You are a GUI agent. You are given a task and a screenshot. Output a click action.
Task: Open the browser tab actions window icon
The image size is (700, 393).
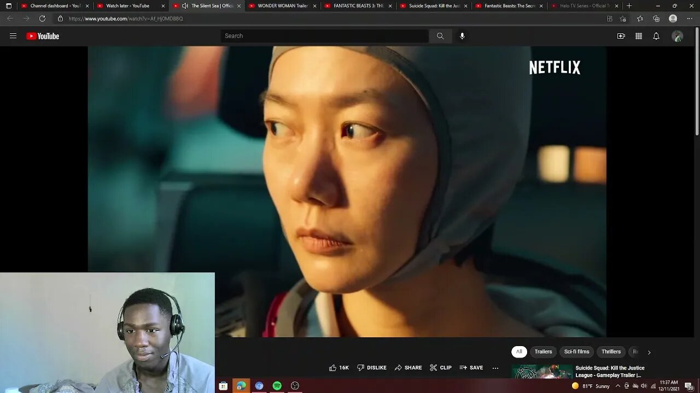(8, 6)
